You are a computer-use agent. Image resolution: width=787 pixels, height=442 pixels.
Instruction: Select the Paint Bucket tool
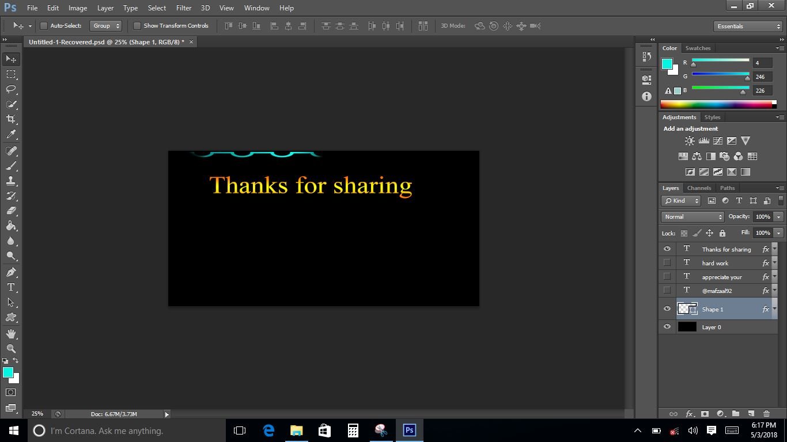coord(11,226)
